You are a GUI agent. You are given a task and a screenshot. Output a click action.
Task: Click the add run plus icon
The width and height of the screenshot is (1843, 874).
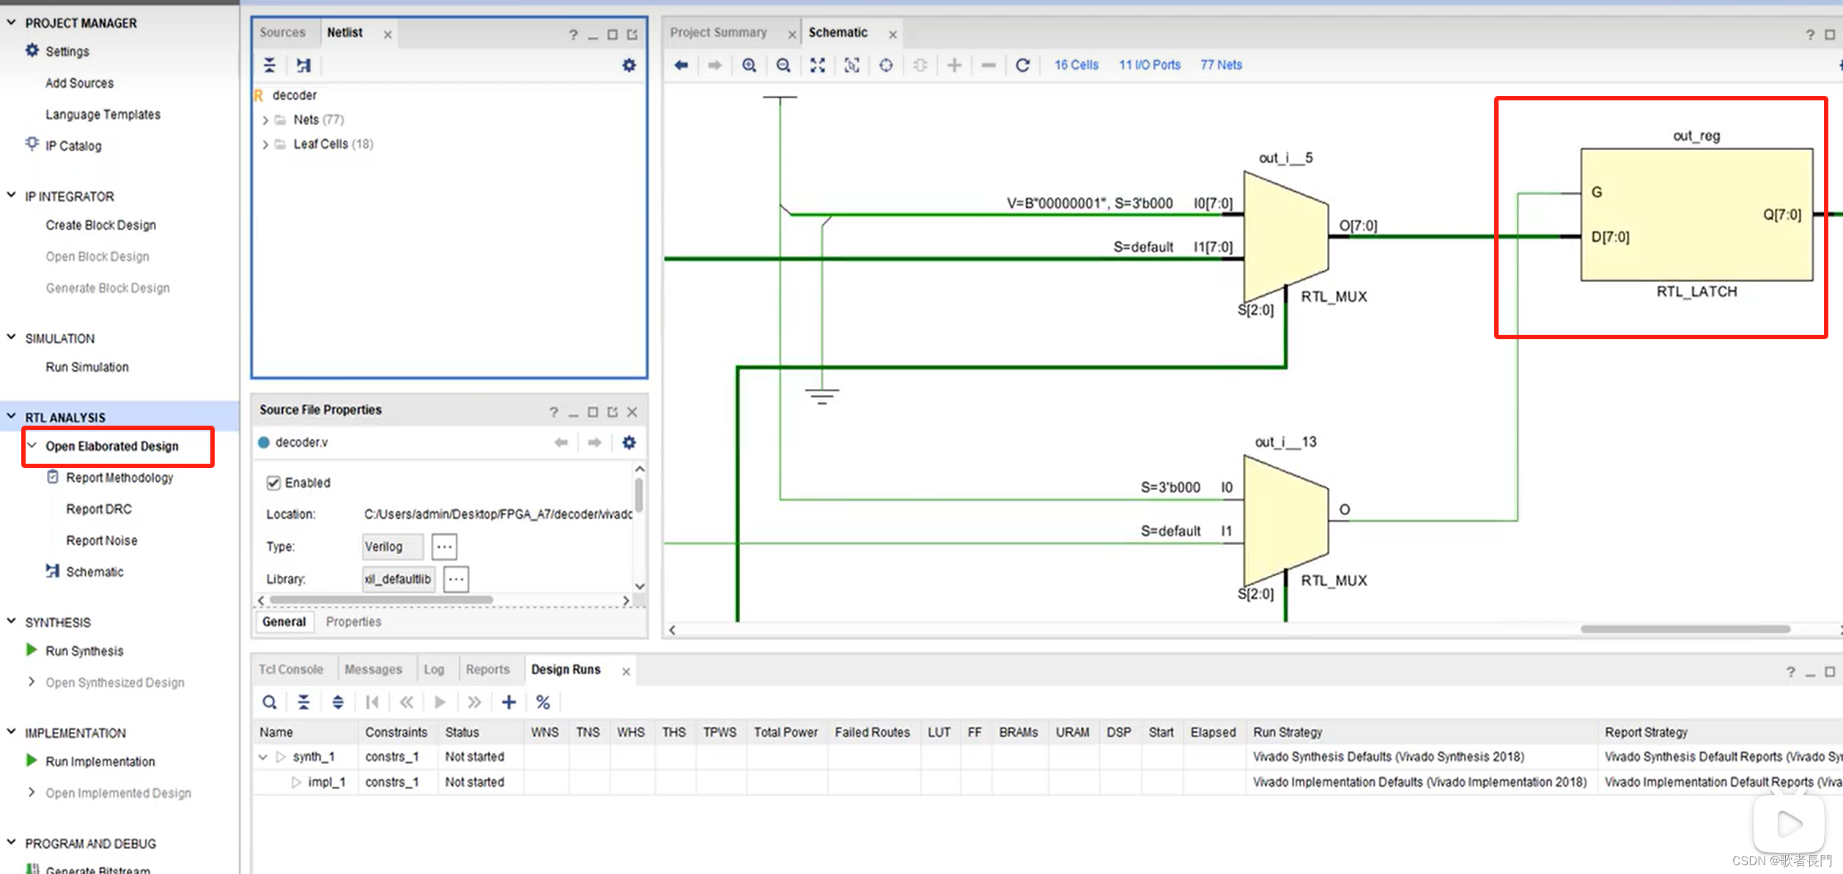(509, 703)
